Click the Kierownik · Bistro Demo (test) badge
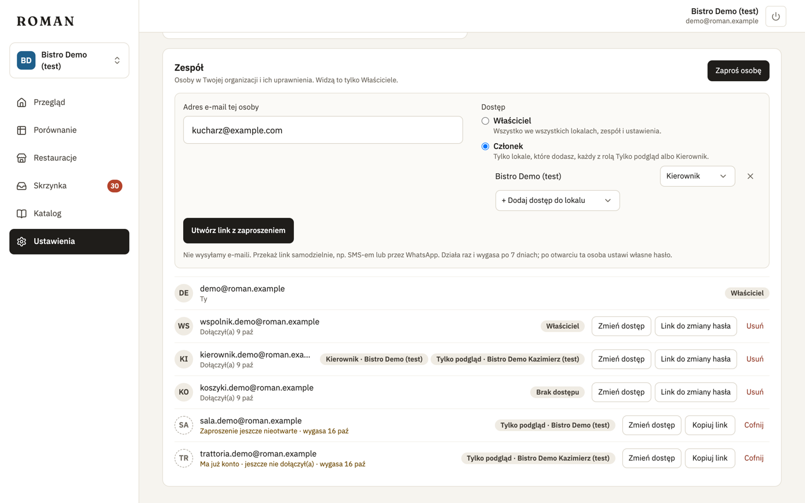Image resolution: width=805 pixels, height=503 pixels. click(374, 359)
